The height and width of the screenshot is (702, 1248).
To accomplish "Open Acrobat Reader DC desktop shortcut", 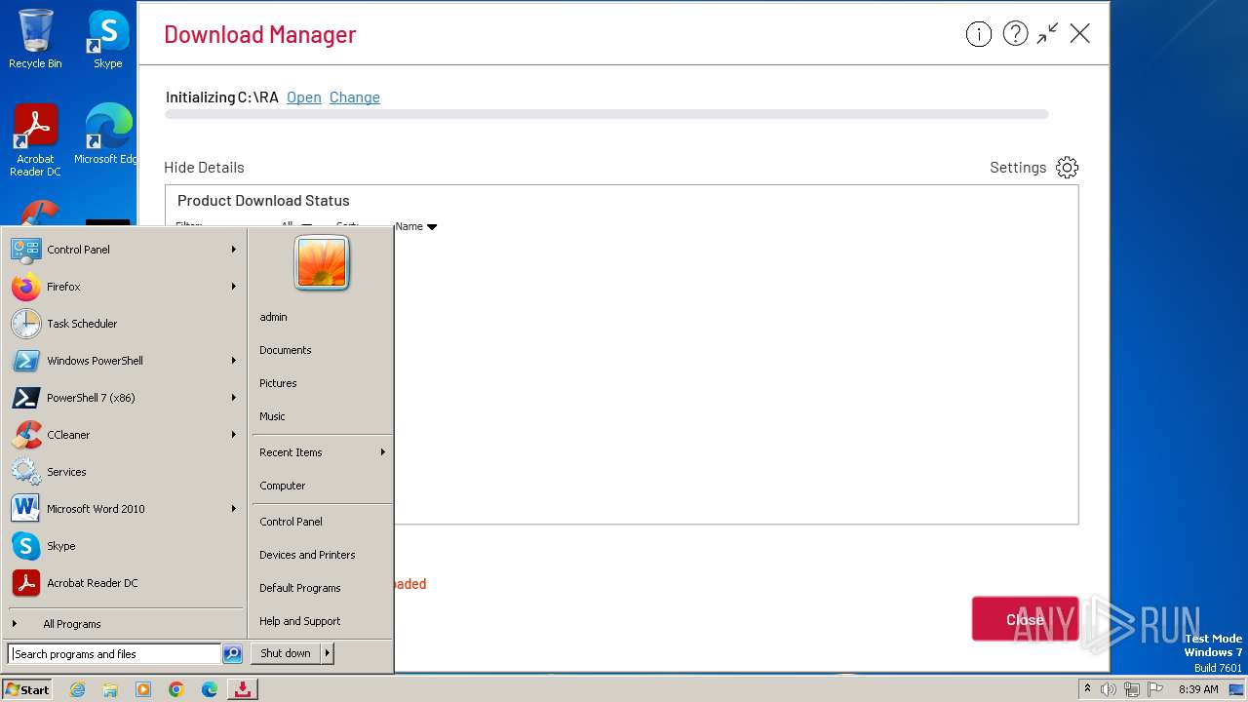I will [x=35, y=140].
